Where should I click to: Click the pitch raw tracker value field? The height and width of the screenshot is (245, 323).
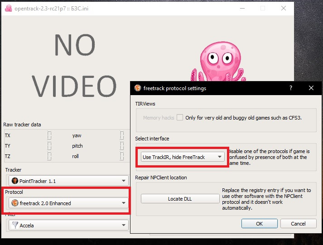point(122,146)
